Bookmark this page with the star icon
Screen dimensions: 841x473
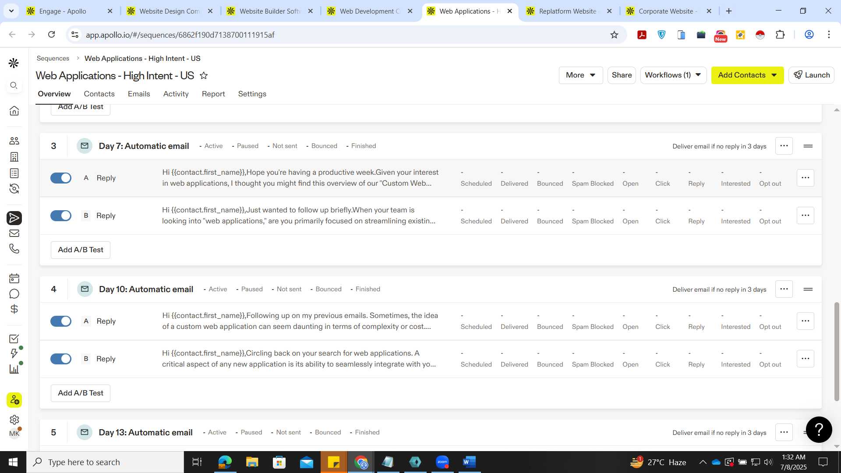click(x=614, y=35)
